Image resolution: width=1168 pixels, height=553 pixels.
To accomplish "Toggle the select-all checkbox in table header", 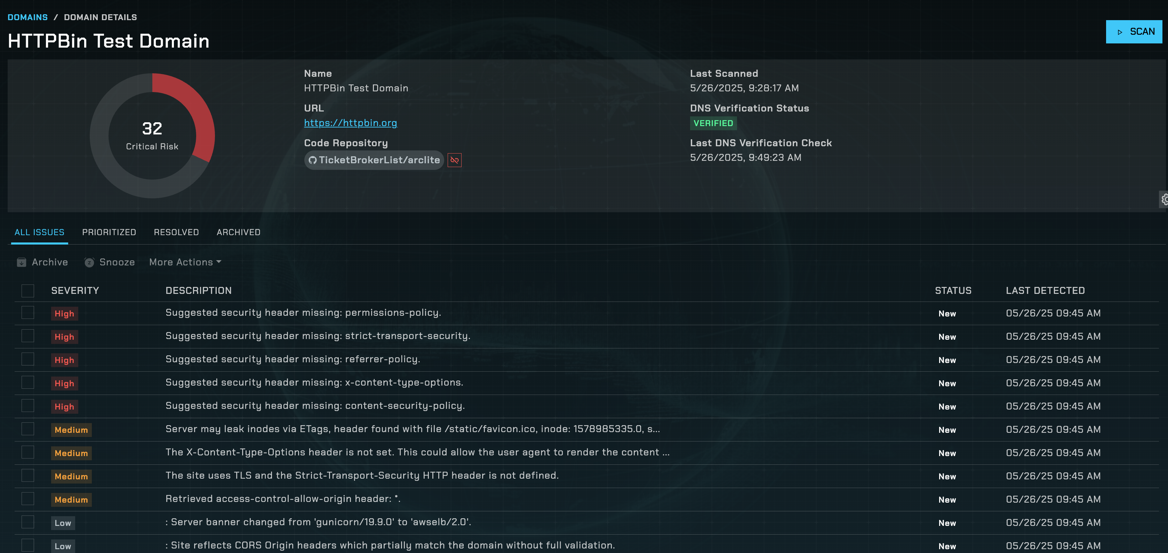I will click(x=28, y=290).
